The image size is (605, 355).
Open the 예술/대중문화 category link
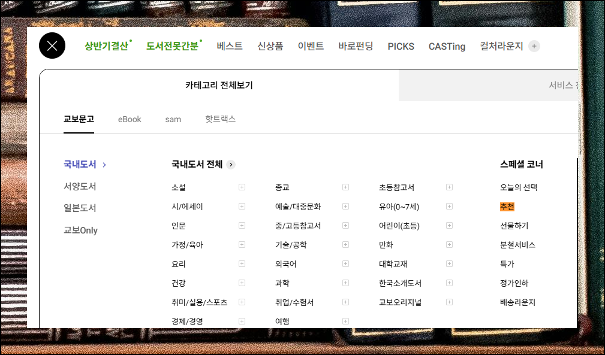[298, 207]
